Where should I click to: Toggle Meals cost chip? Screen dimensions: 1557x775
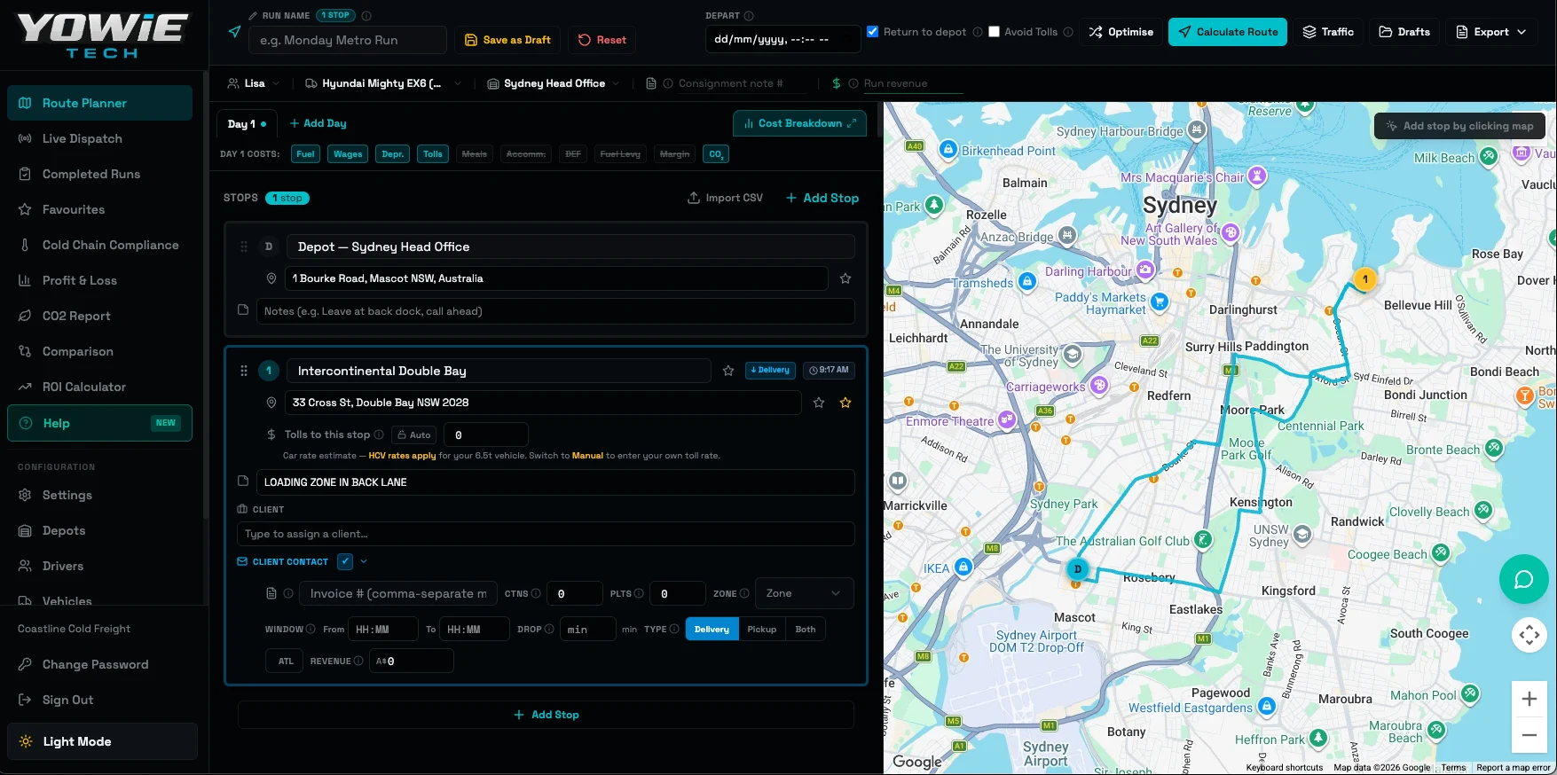click(475, 154)
